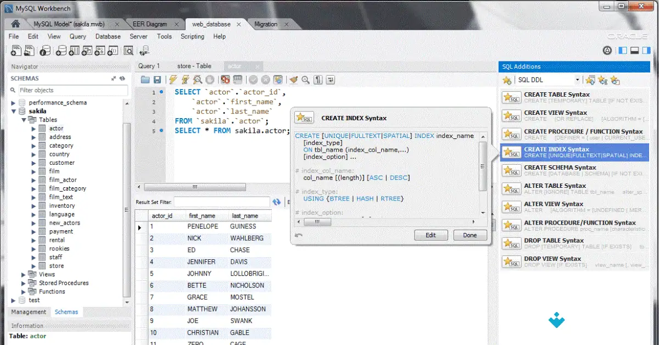
Task: Click the toggle word wrap icon
Action: click(330, 80)
